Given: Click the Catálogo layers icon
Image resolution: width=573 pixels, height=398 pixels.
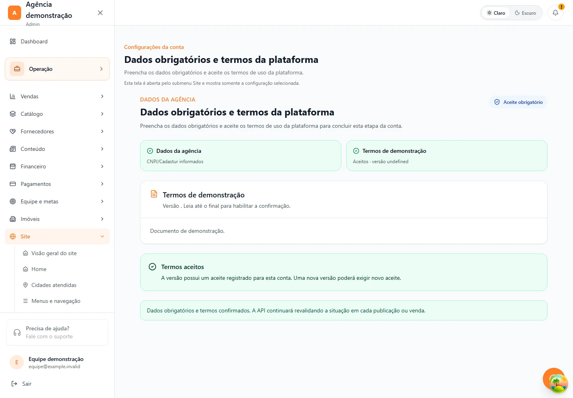Looking at the screenshot, I should click(13, 114).
